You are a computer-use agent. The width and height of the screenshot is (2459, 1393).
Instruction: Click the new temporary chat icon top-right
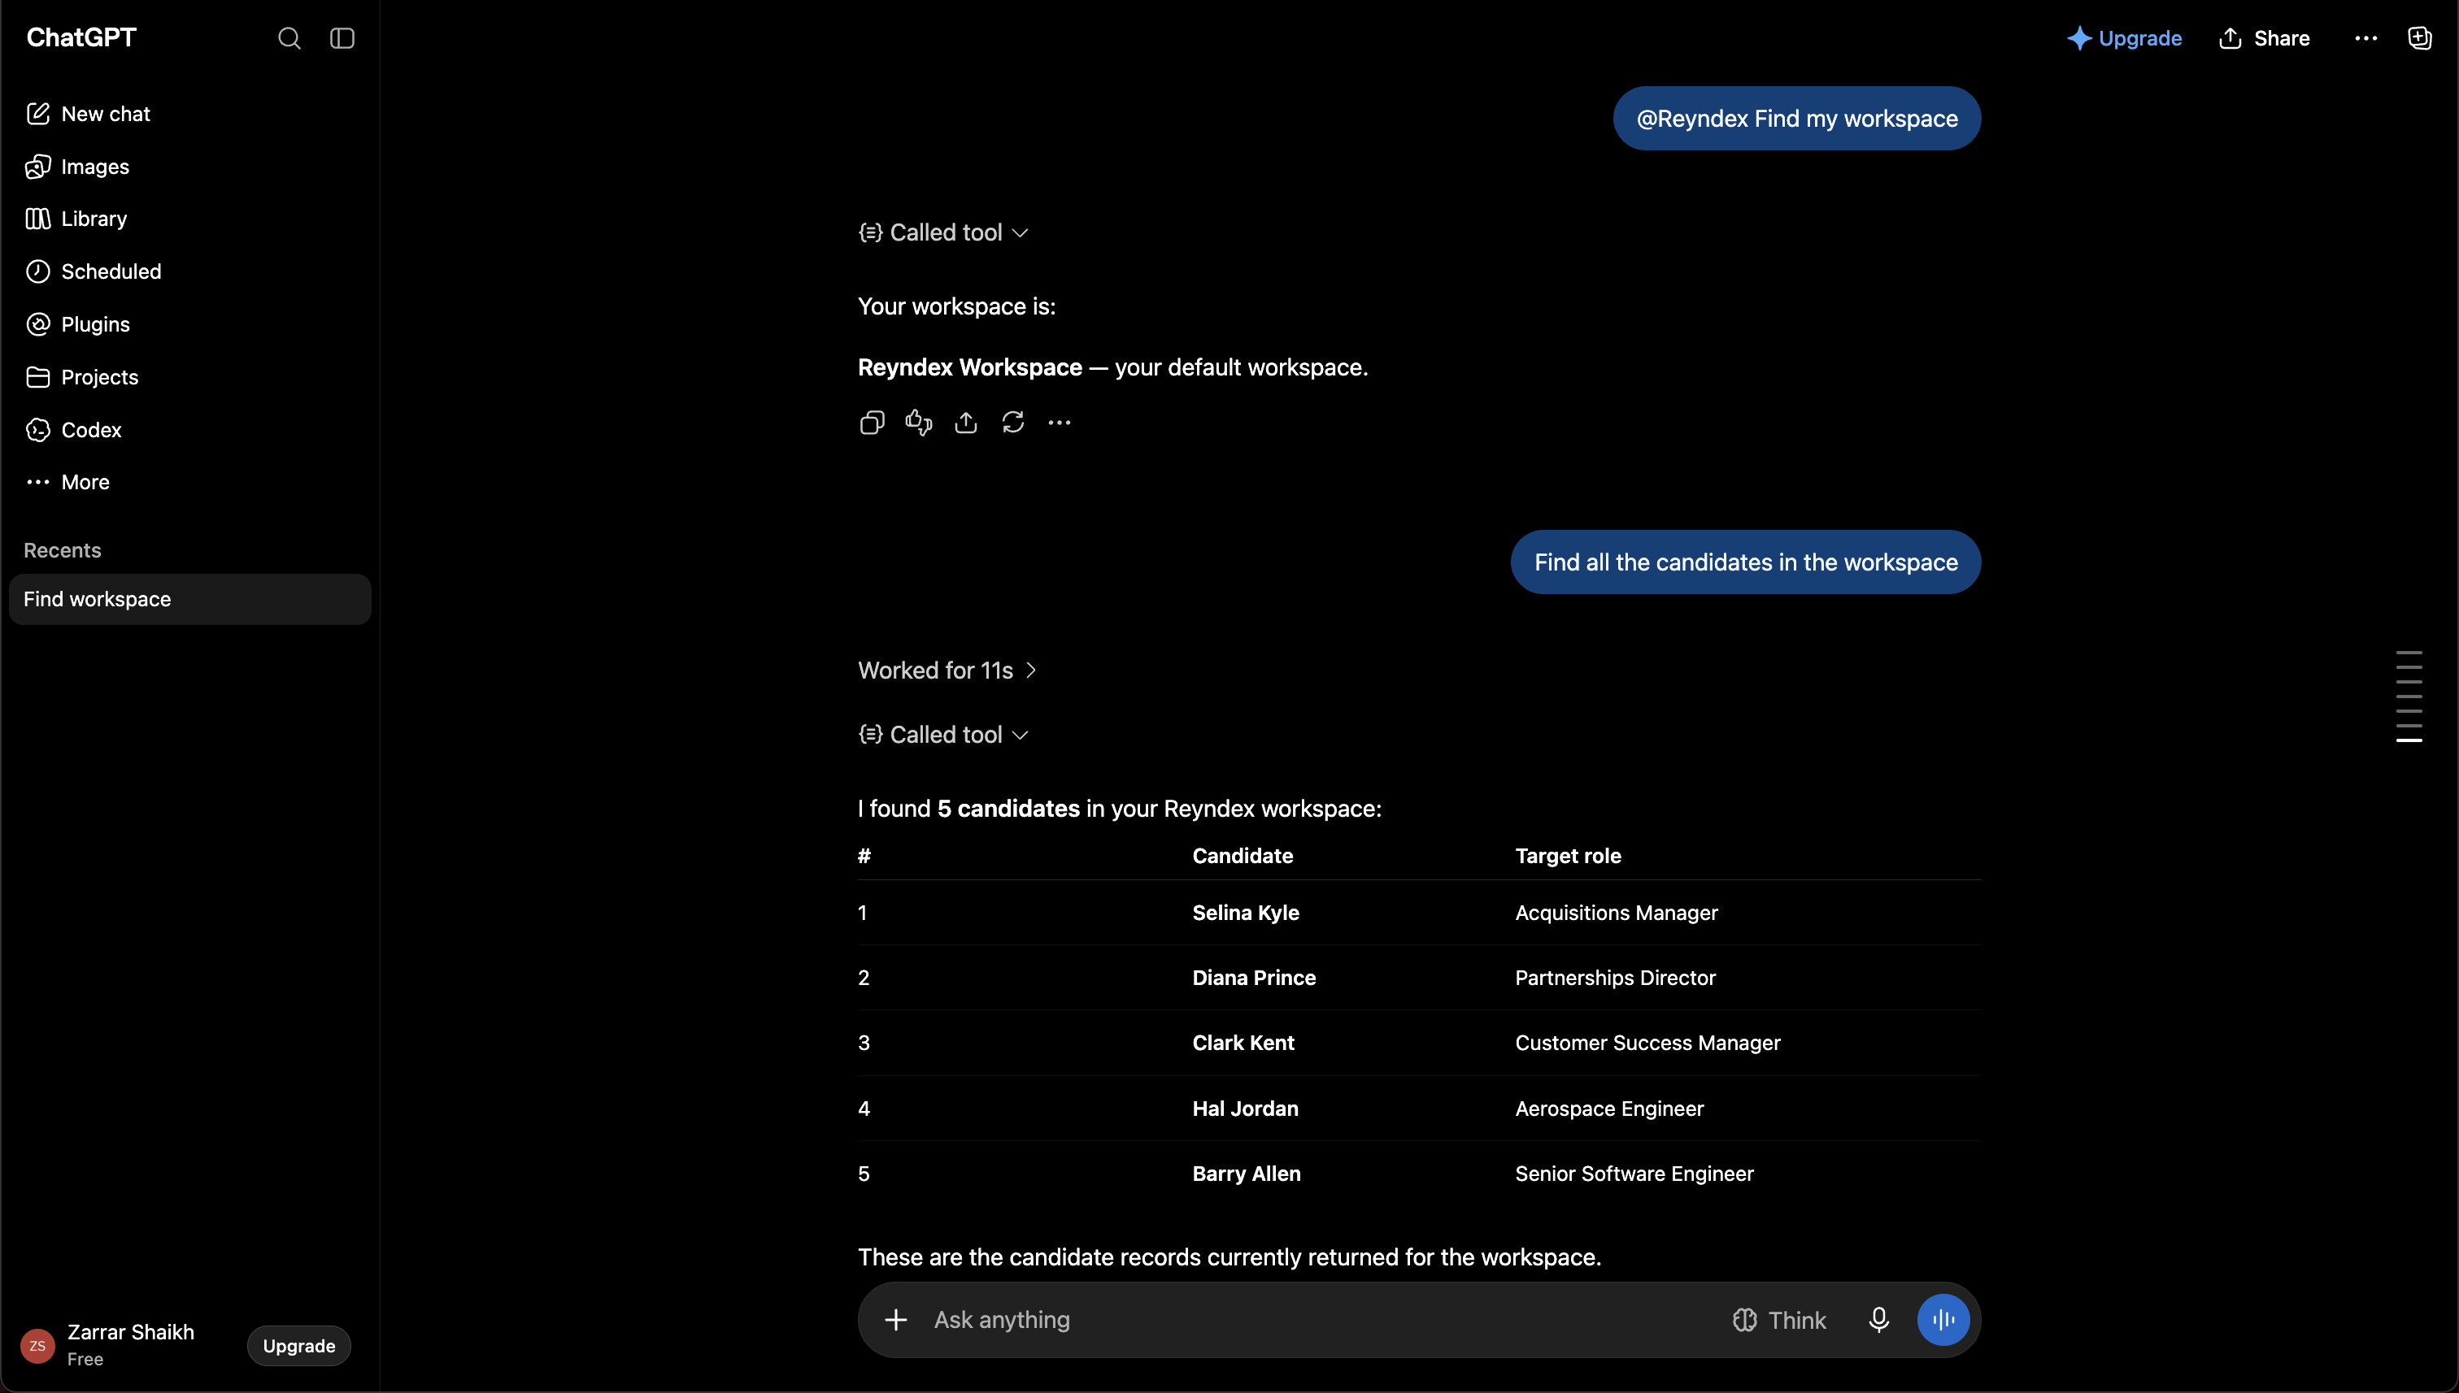click(2419, 38)
